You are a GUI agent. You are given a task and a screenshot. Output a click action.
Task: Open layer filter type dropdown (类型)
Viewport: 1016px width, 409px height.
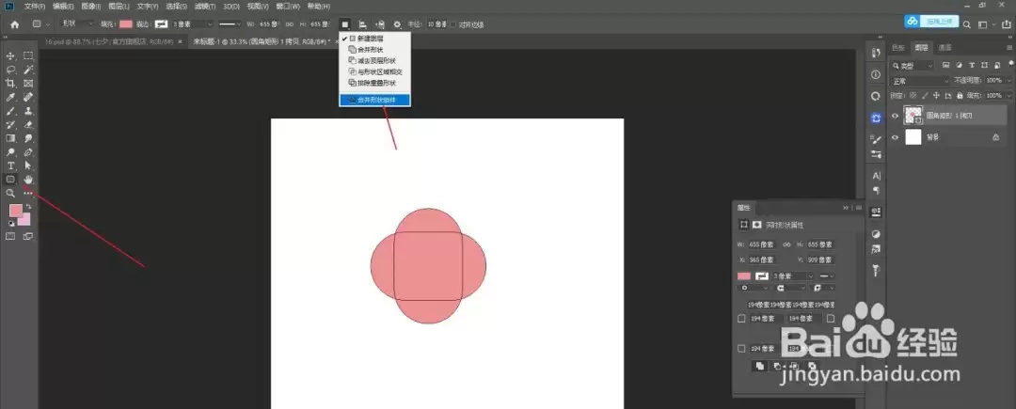(x=913, y=66)
